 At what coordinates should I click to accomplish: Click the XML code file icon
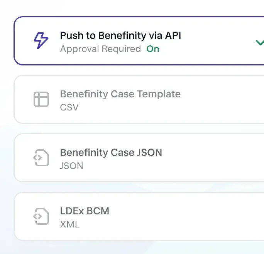tap(41, 216)
